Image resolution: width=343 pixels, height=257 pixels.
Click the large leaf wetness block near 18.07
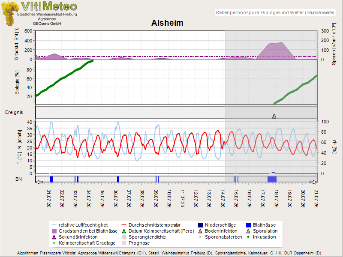272,179
